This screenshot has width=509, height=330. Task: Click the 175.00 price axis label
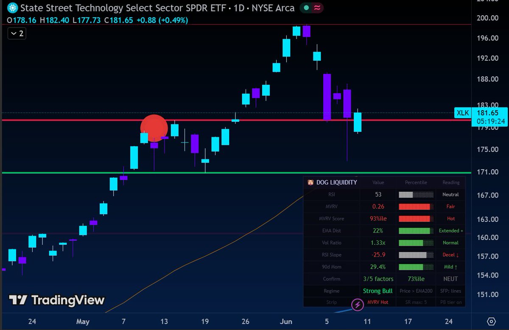tap(487, 149)
